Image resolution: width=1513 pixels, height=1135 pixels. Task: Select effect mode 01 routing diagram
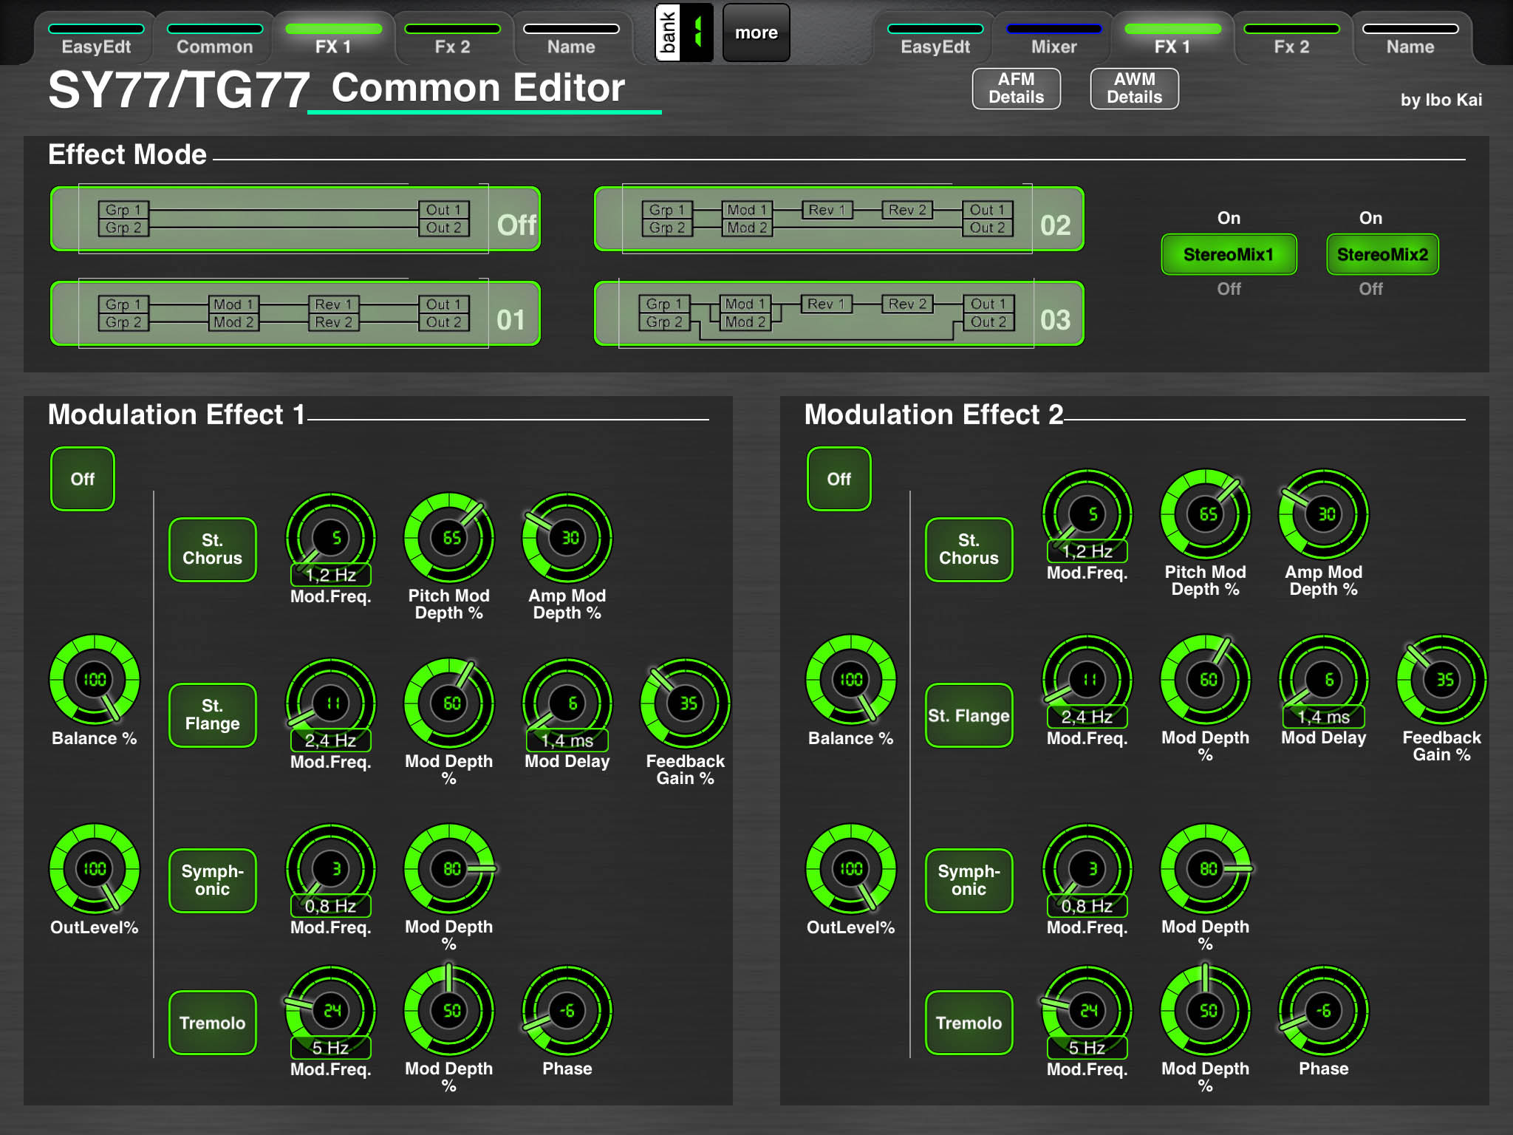pyautogui.click(x=296, y=314)
